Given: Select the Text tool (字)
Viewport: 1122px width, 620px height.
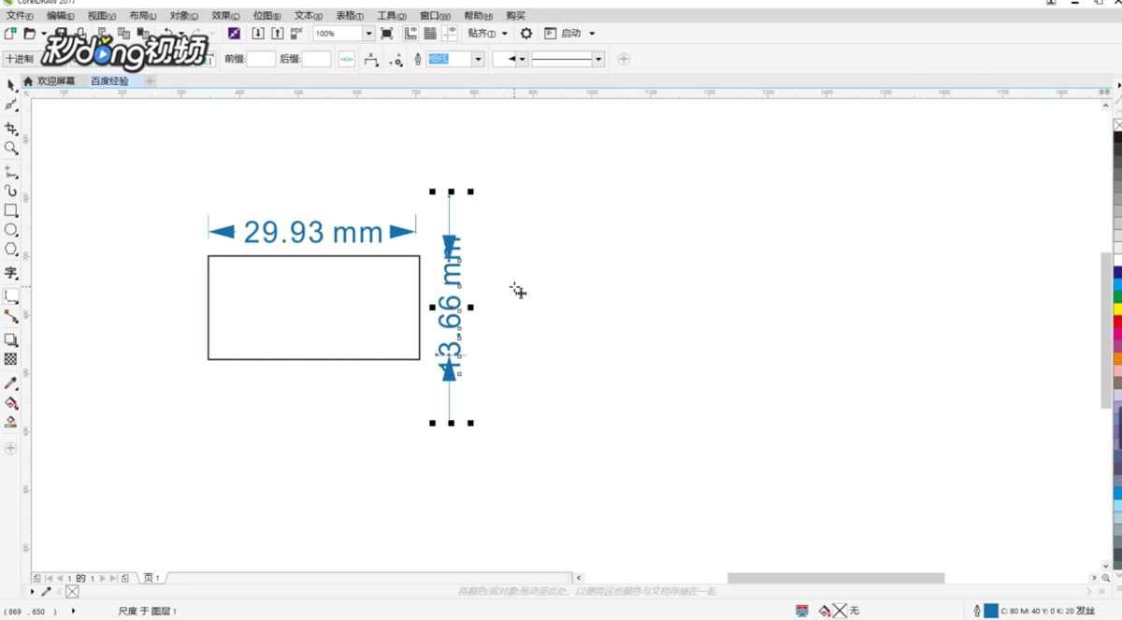Looking at the screenshot, I should [x=11, y=273].
